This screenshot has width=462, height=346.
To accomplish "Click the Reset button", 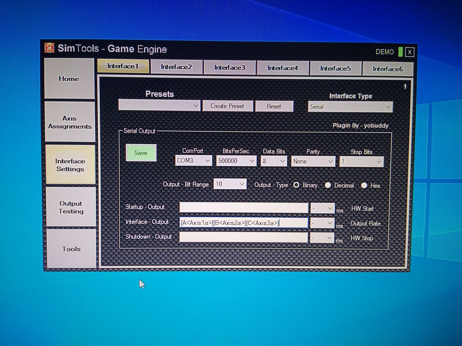I will coord(274,106).
